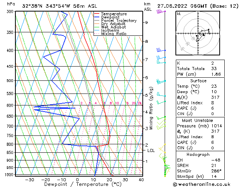This screenshot has width=242, height=187.
Task: Click the 'PW (cm)' value 1.86
Action: click(x=216, y=74)
